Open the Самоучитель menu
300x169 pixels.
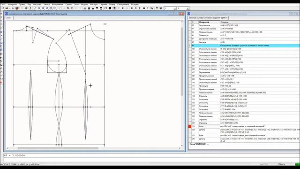[x=123, y=4]
